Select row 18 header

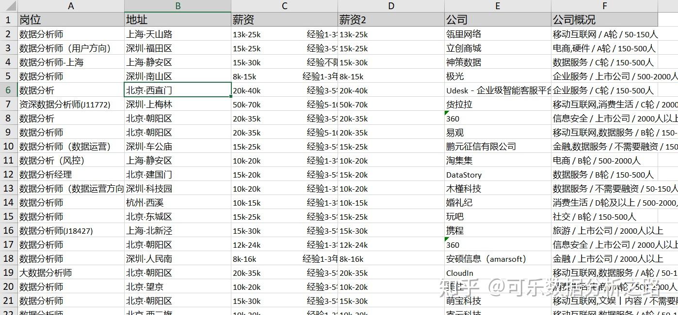tap(9, 258)
